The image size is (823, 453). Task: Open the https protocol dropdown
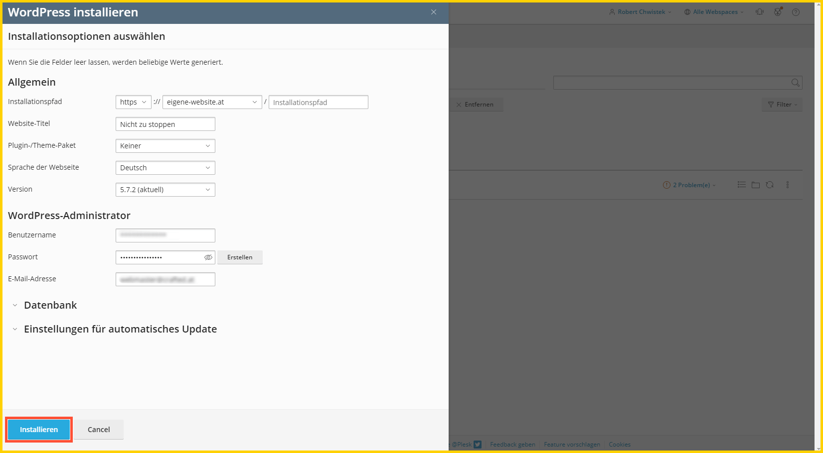click(x=134, y=102)
